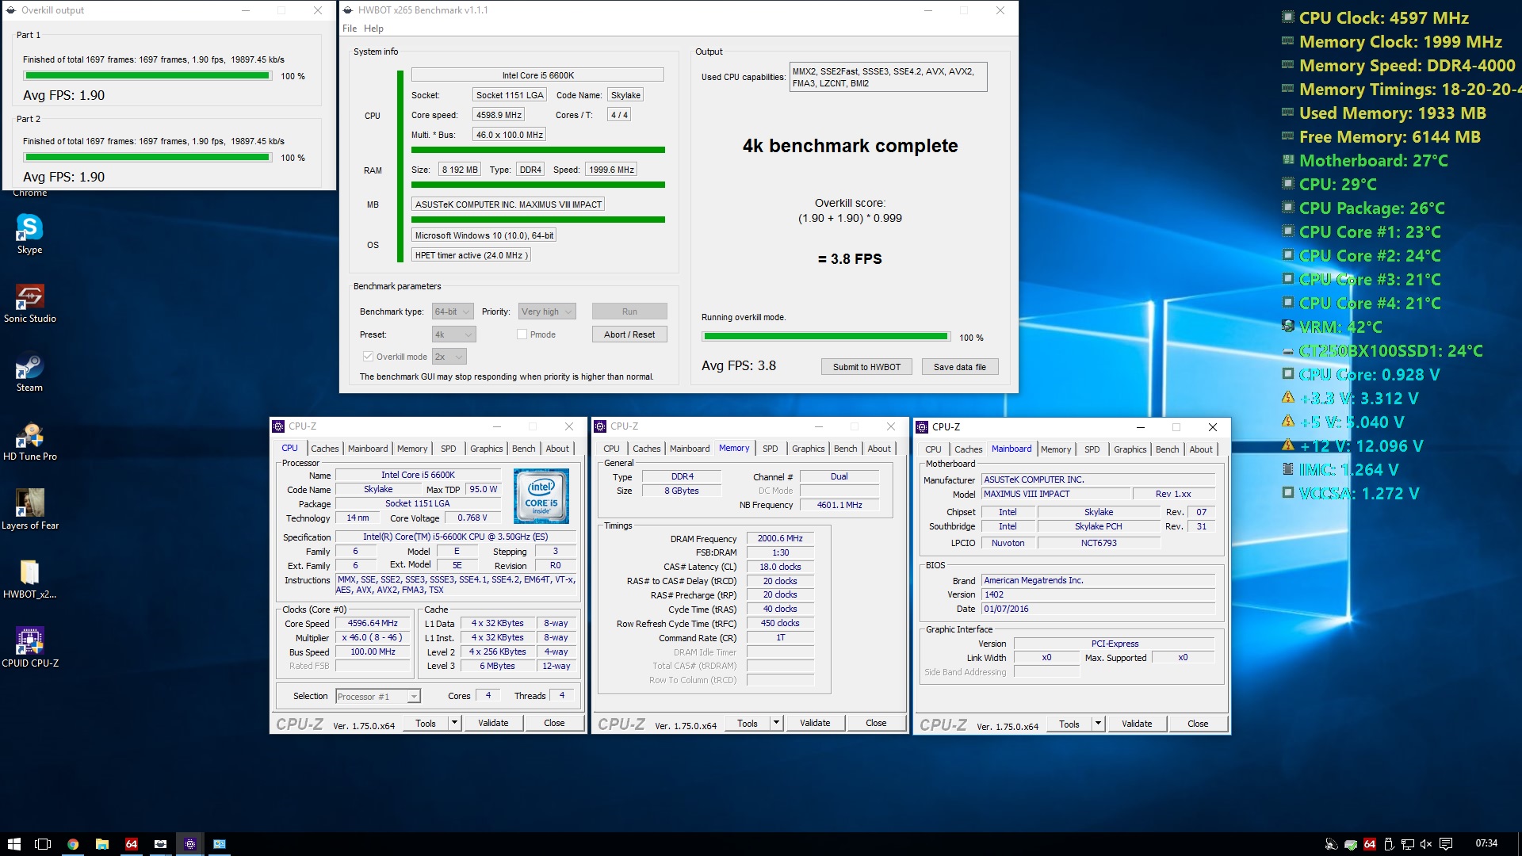Click the AIDA64 tray icon
The height and width of the screenshot is (856, 1522).
[x=1370, y=844]
